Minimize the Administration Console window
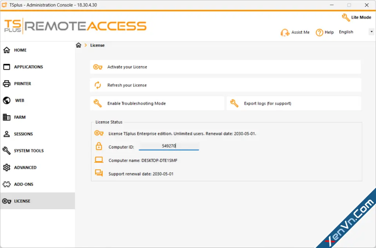This screenshot has width=376, height=248. [332, 5]
